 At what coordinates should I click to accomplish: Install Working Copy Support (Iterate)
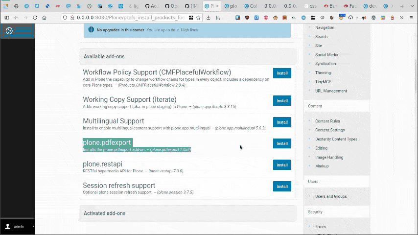282,101
